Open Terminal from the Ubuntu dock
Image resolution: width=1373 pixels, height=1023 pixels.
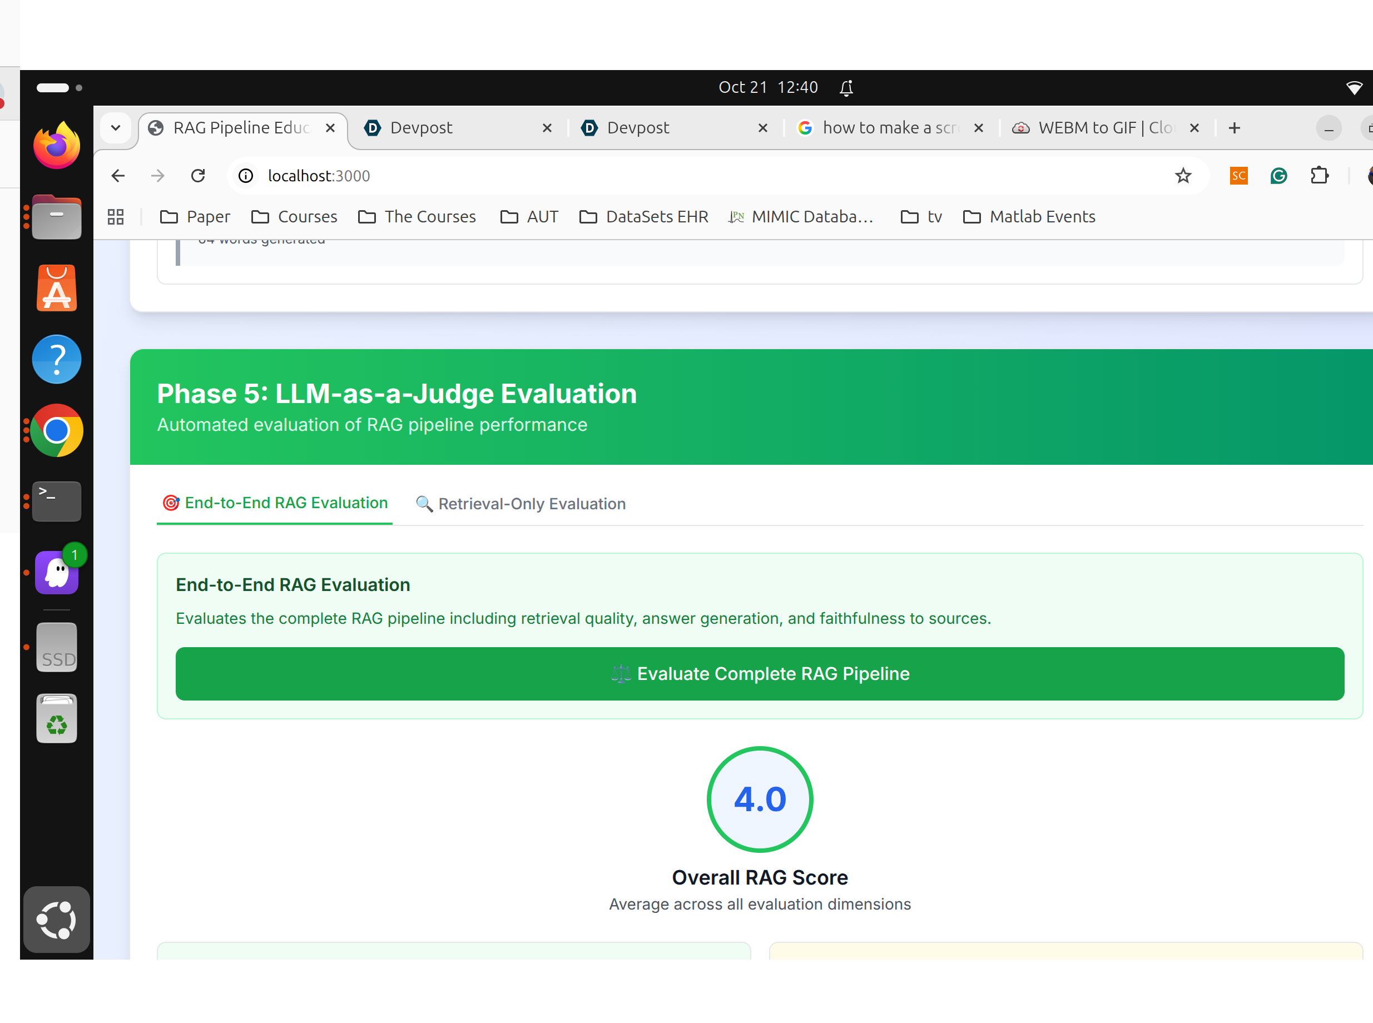[56, 500]
